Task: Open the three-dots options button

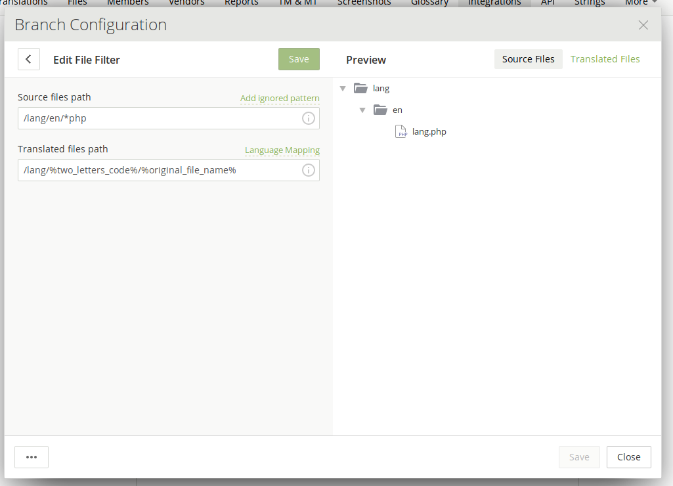Action: [32, 457]
